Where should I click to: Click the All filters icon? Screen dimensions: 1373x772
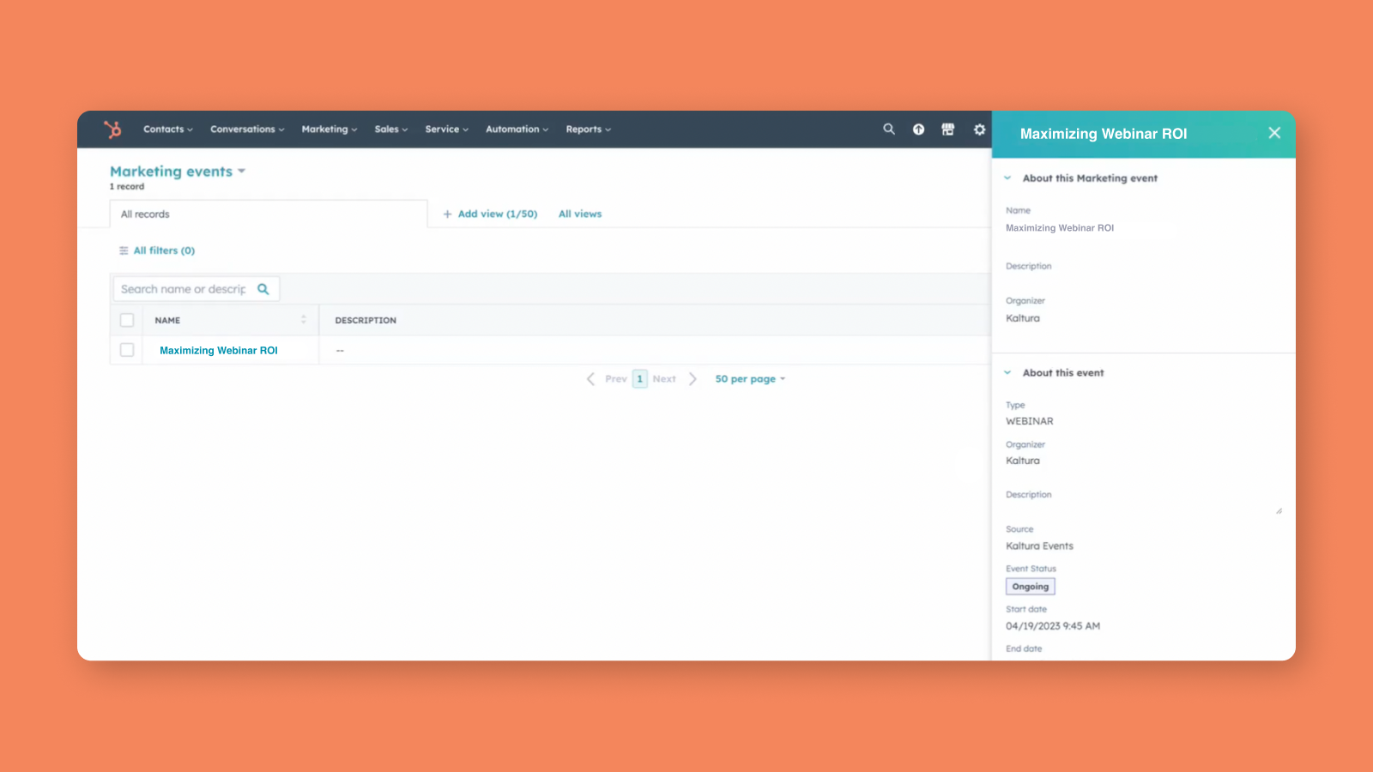pyautogui.click(x=124, y=250)
